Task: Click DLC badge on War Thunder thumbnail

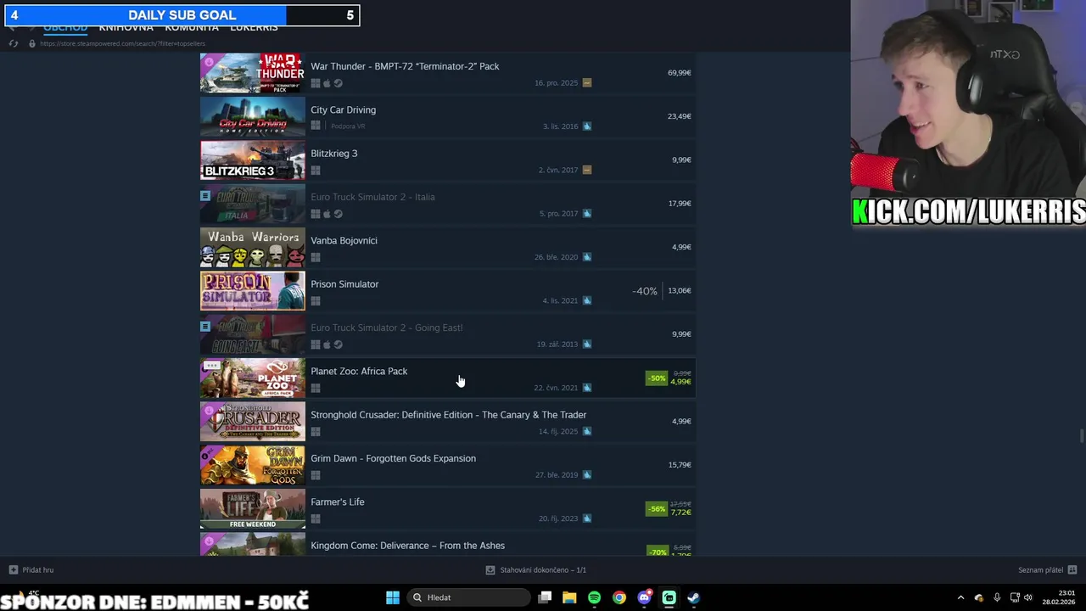Action: (x=210, y=62)
